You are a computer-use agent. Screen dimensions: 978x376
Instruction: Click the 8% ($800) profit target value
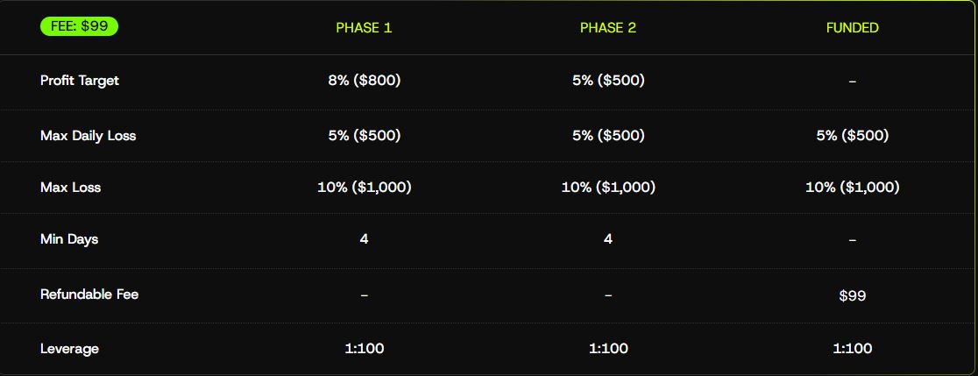point(364,81)
